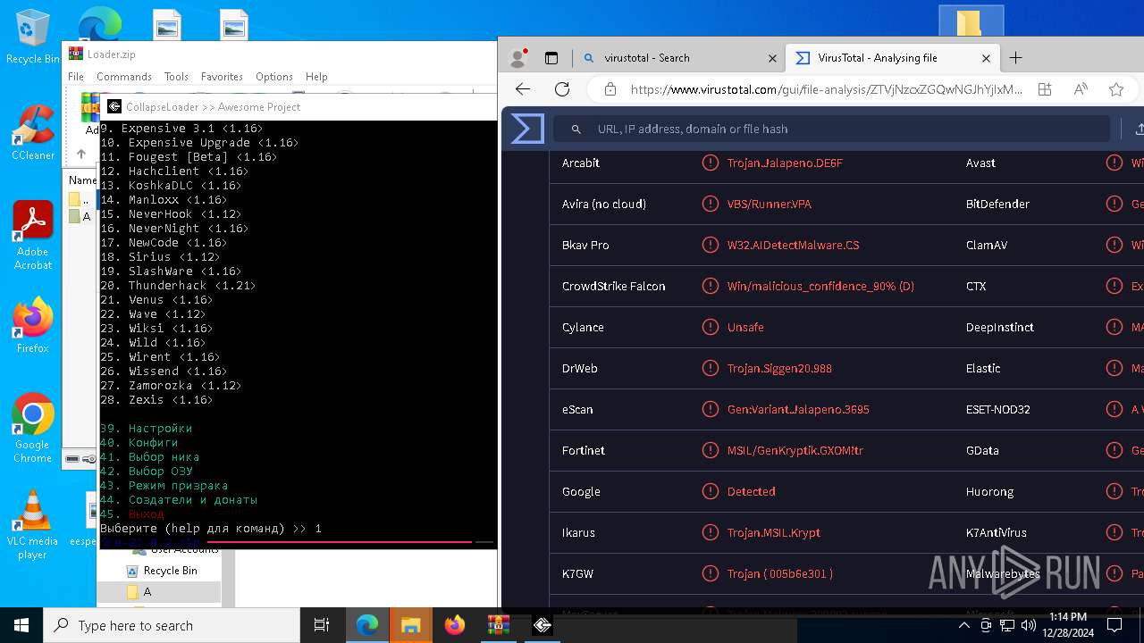Launch Google Chrome from desktop icon
The image size is (1144, 643).
point(32,429)
